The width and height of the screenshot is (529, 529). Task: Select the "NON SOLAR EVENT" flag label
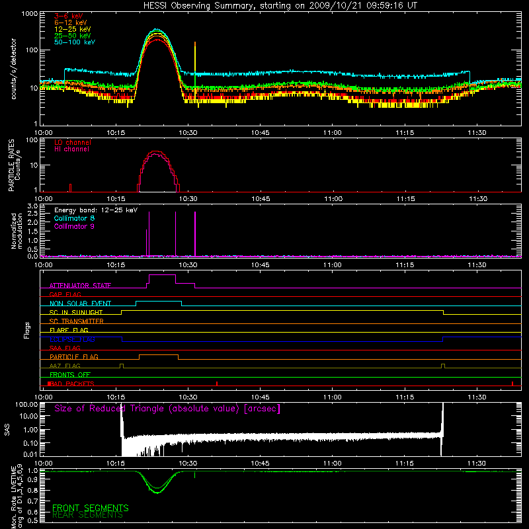pos(80,304)
